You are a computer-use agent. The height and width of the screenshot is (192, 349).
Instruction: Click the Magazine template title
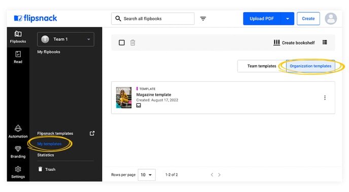tap(154, 94)
